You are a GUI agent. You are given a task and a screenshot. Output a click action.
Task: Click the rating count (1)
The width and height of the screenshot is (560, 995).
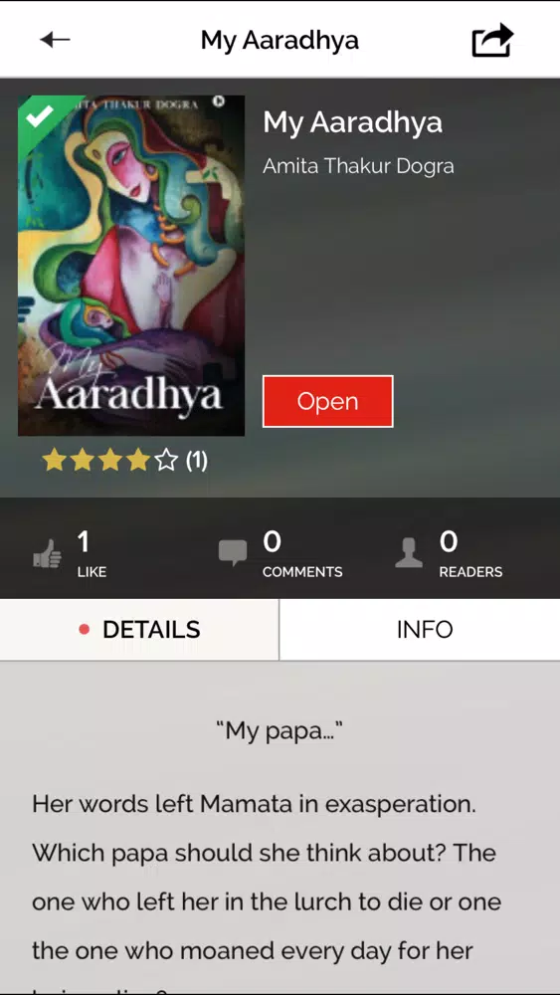point(197,462)
